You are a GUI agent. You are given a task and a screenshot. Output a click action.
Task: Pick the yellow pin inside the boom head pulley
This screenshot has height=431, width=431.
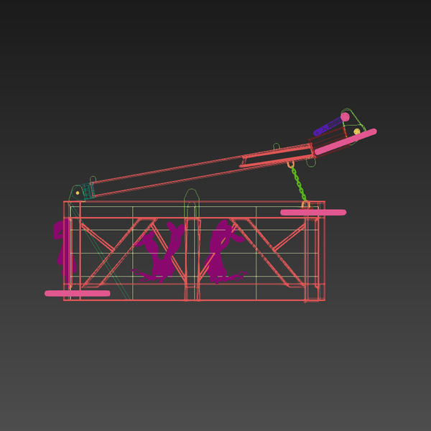coord(357,131)
